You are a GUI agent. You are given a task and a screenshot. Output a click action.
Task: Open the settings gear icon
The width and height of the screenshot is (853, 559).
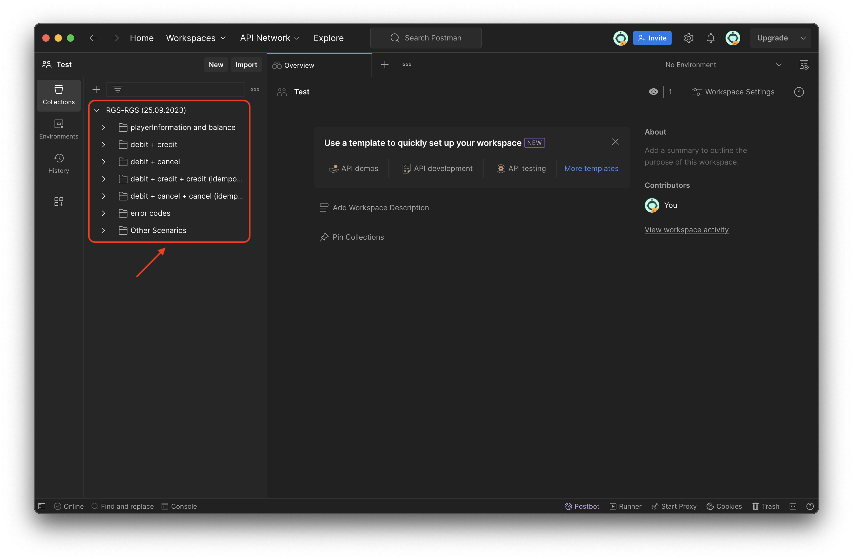688,38
